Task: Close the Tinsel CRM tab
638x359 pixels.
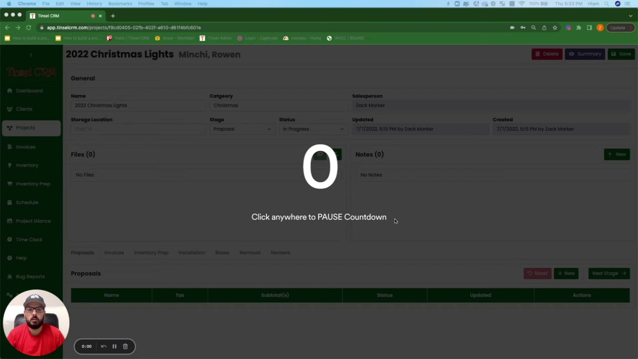Action: 100,16
